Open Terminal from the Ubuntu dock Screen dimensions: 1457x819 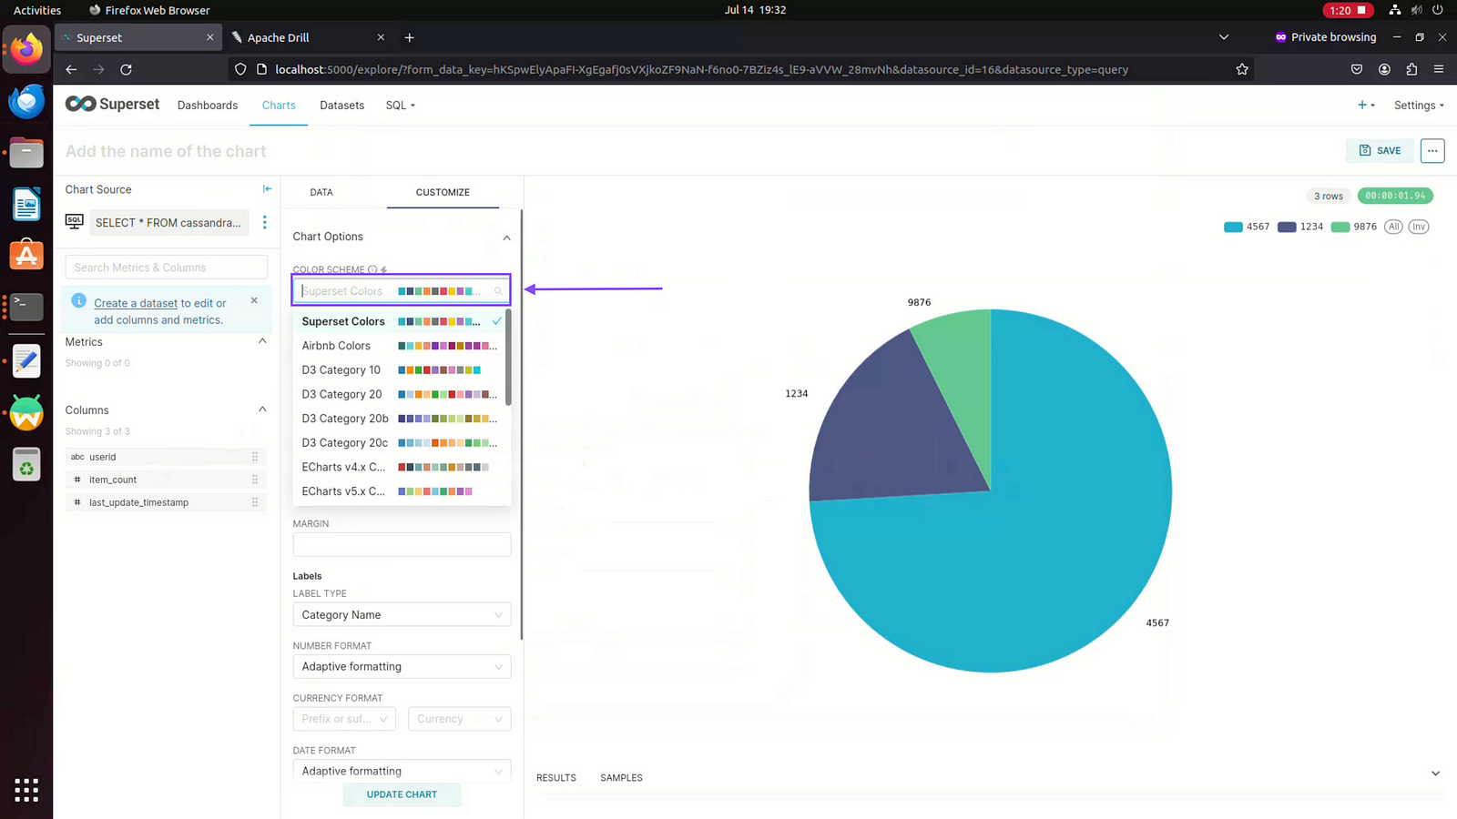pyautogui.click(x=26, y=307)
